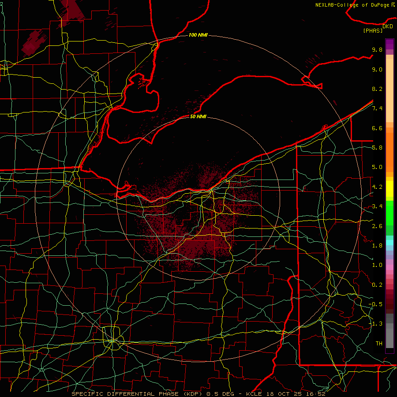The image size is (397, 397).
Task: Click the 100 NMI range ring label
Action: pyautogui.click(x=198, y=35)
